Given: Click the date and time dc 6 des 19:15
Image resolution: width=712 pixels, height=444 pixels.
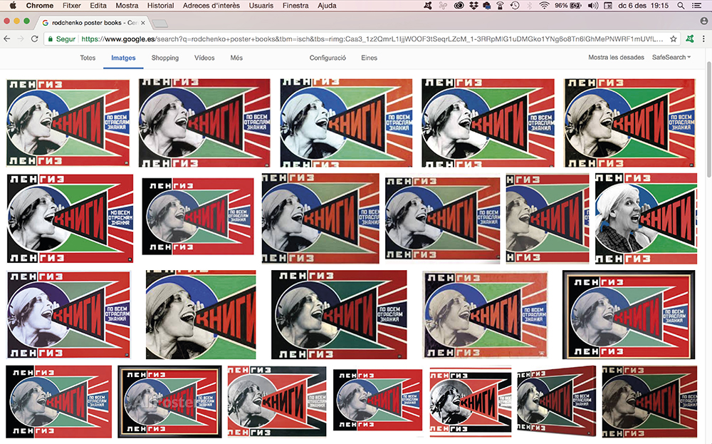Looking at the screenshot, I should (643, 6).
